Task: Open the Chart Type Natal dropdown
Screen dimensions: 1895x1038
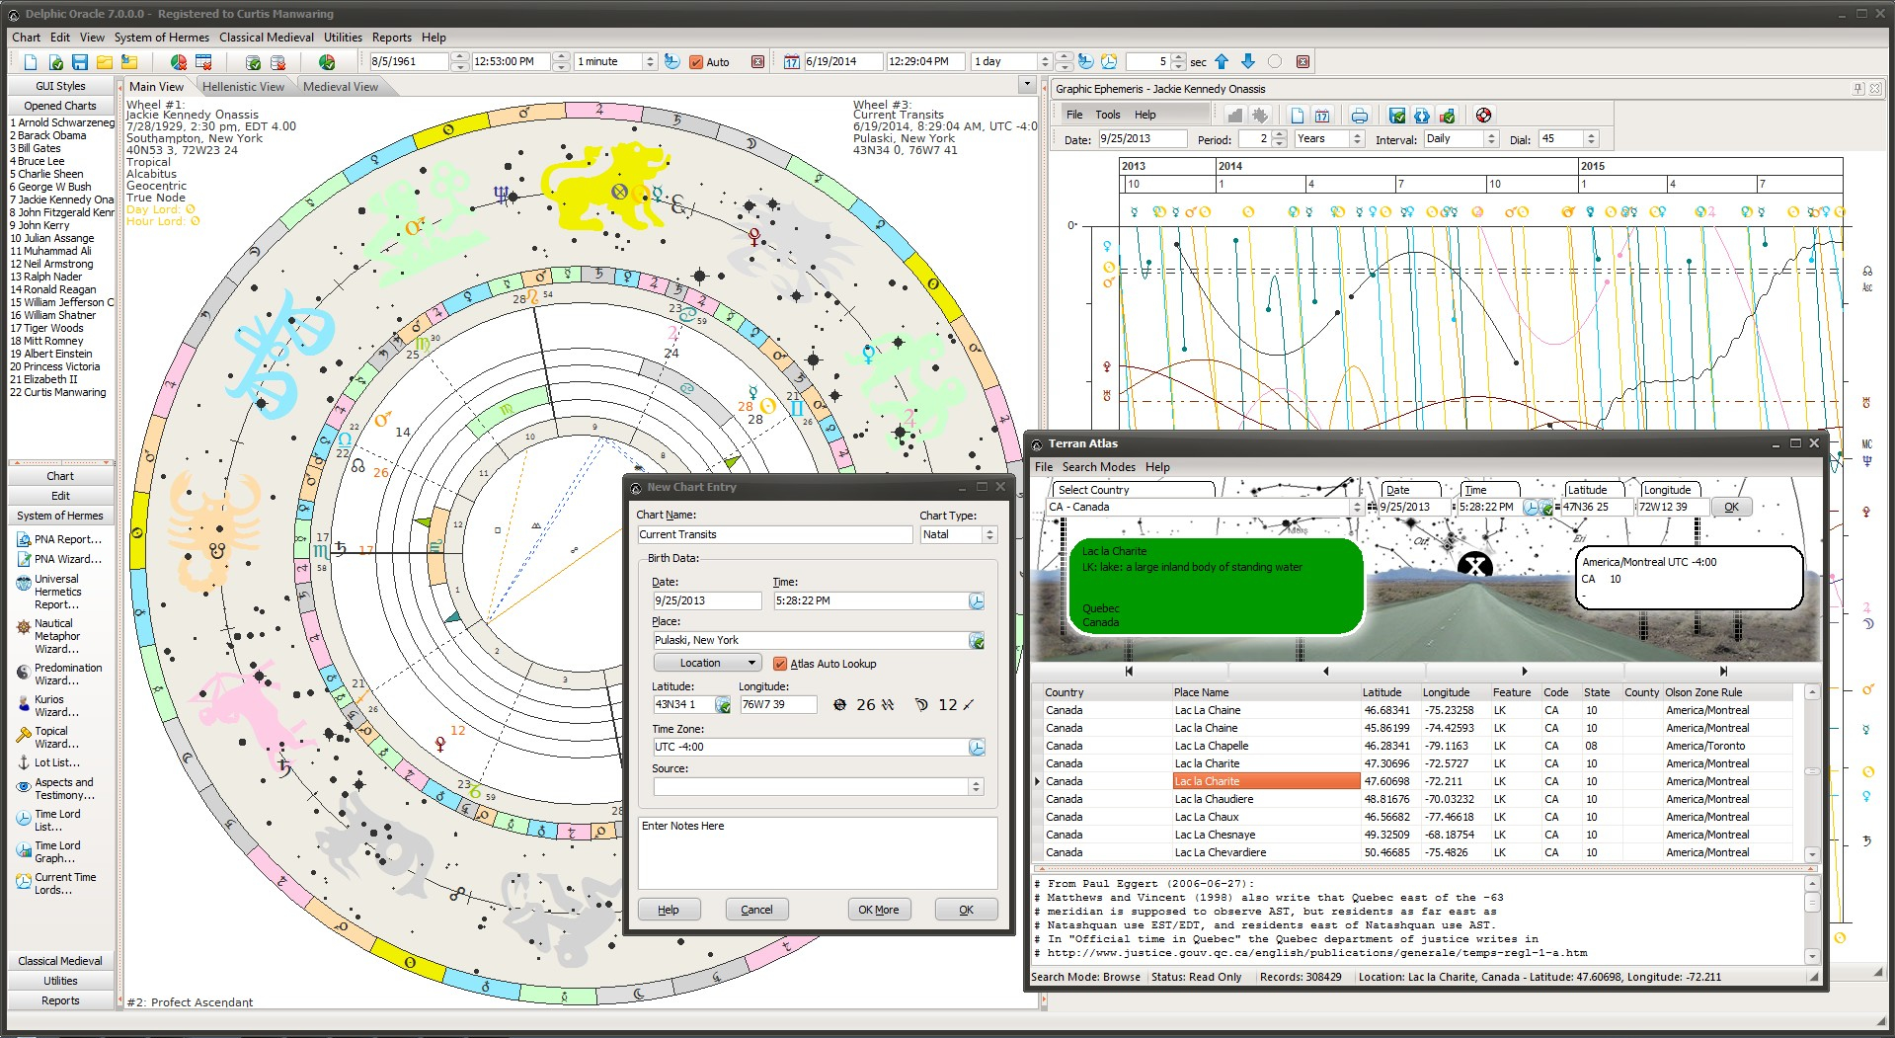Action: pyautogui.click(x=989, y=534)
